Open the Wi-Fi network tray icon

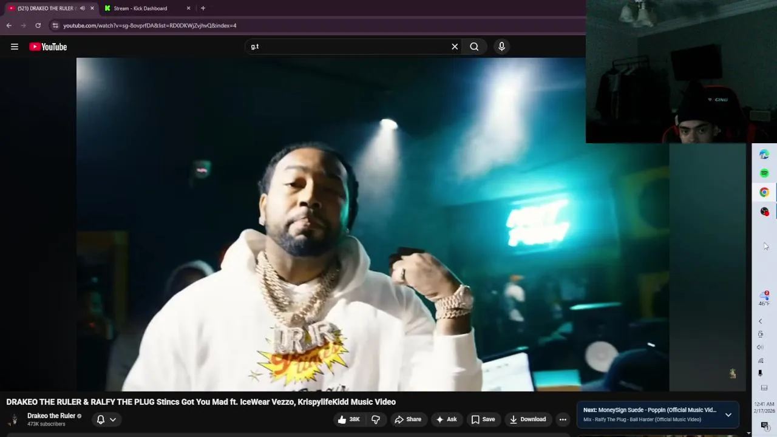tap(760, 361)
